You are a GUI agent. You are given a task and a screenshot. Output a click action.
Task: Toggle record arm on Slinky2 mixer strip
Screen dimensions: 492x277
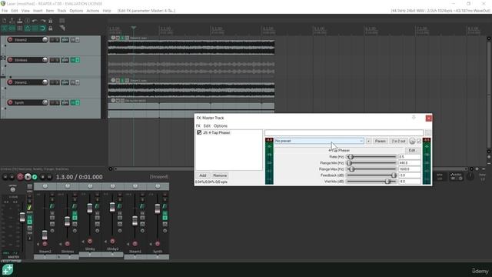(x=112, y=241)
